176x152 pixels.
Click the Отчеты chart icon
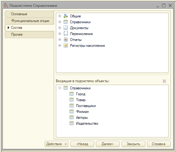[x=65, y=40]
